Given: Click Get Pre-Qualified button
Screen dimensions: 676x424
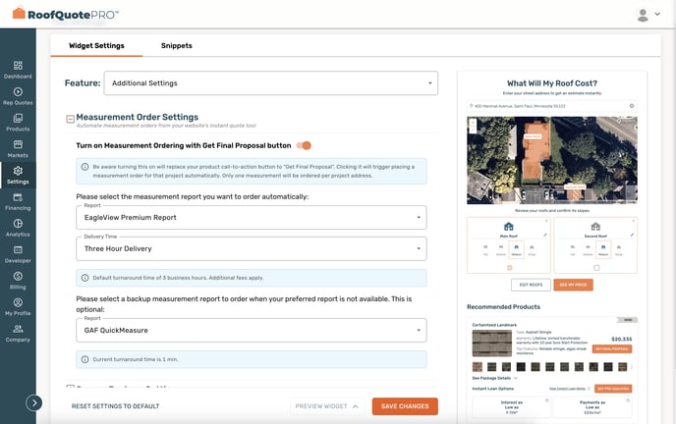Looking at the screenshot, I should [613, 389].
